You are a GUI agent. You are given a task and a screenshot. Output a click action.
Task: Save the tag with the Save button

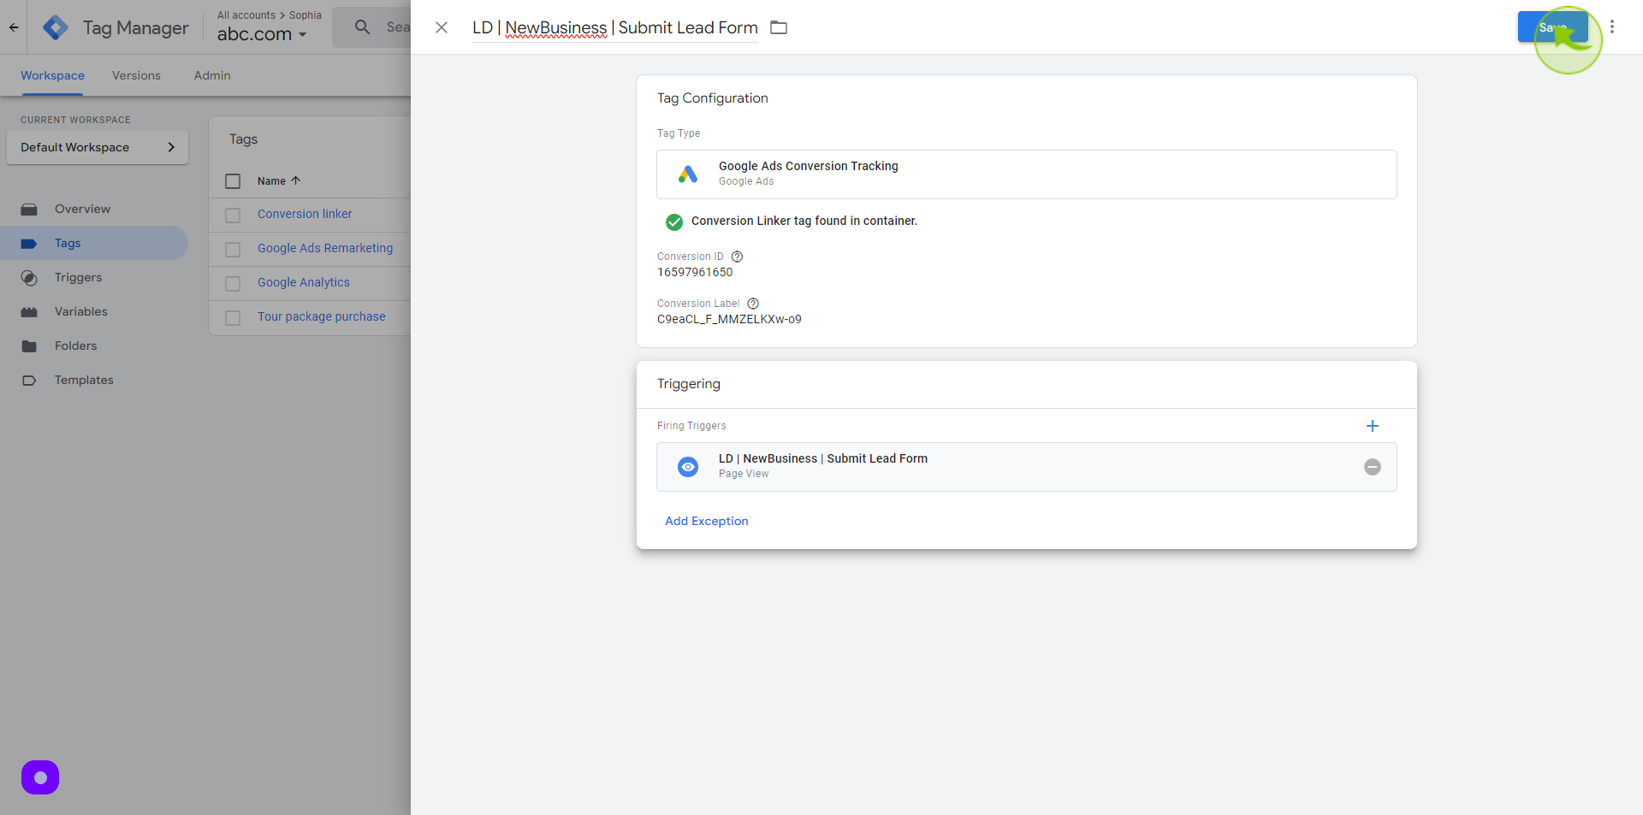click(1552, 27)
